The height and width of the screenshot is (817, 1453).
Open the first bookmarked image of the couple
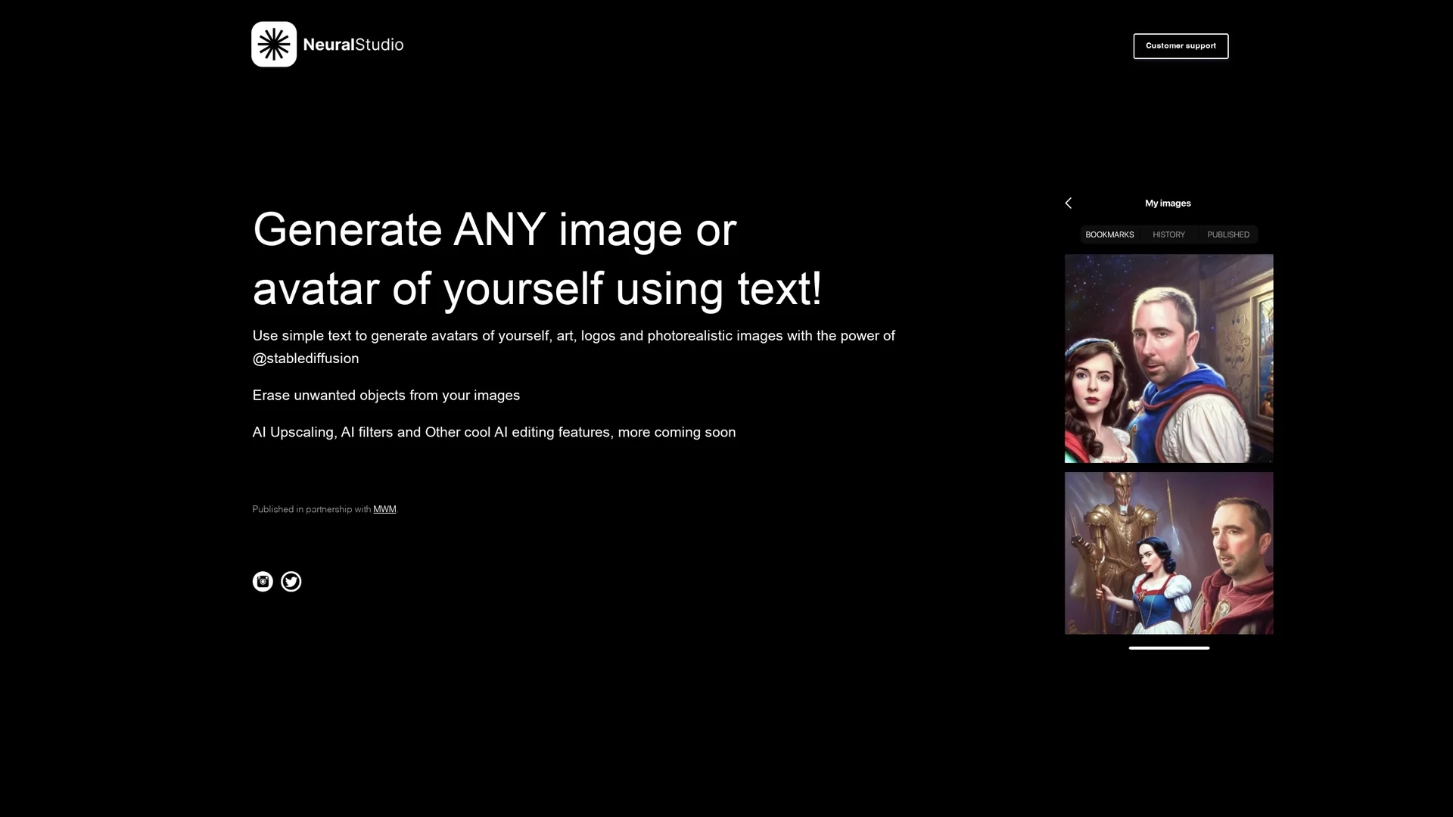coord(1168,359)
